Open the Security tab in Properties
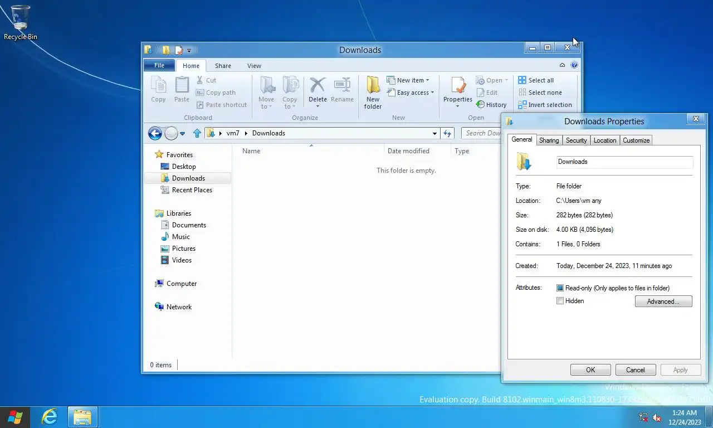The width and height of the screenshot is (713, 428). (576, 140)
